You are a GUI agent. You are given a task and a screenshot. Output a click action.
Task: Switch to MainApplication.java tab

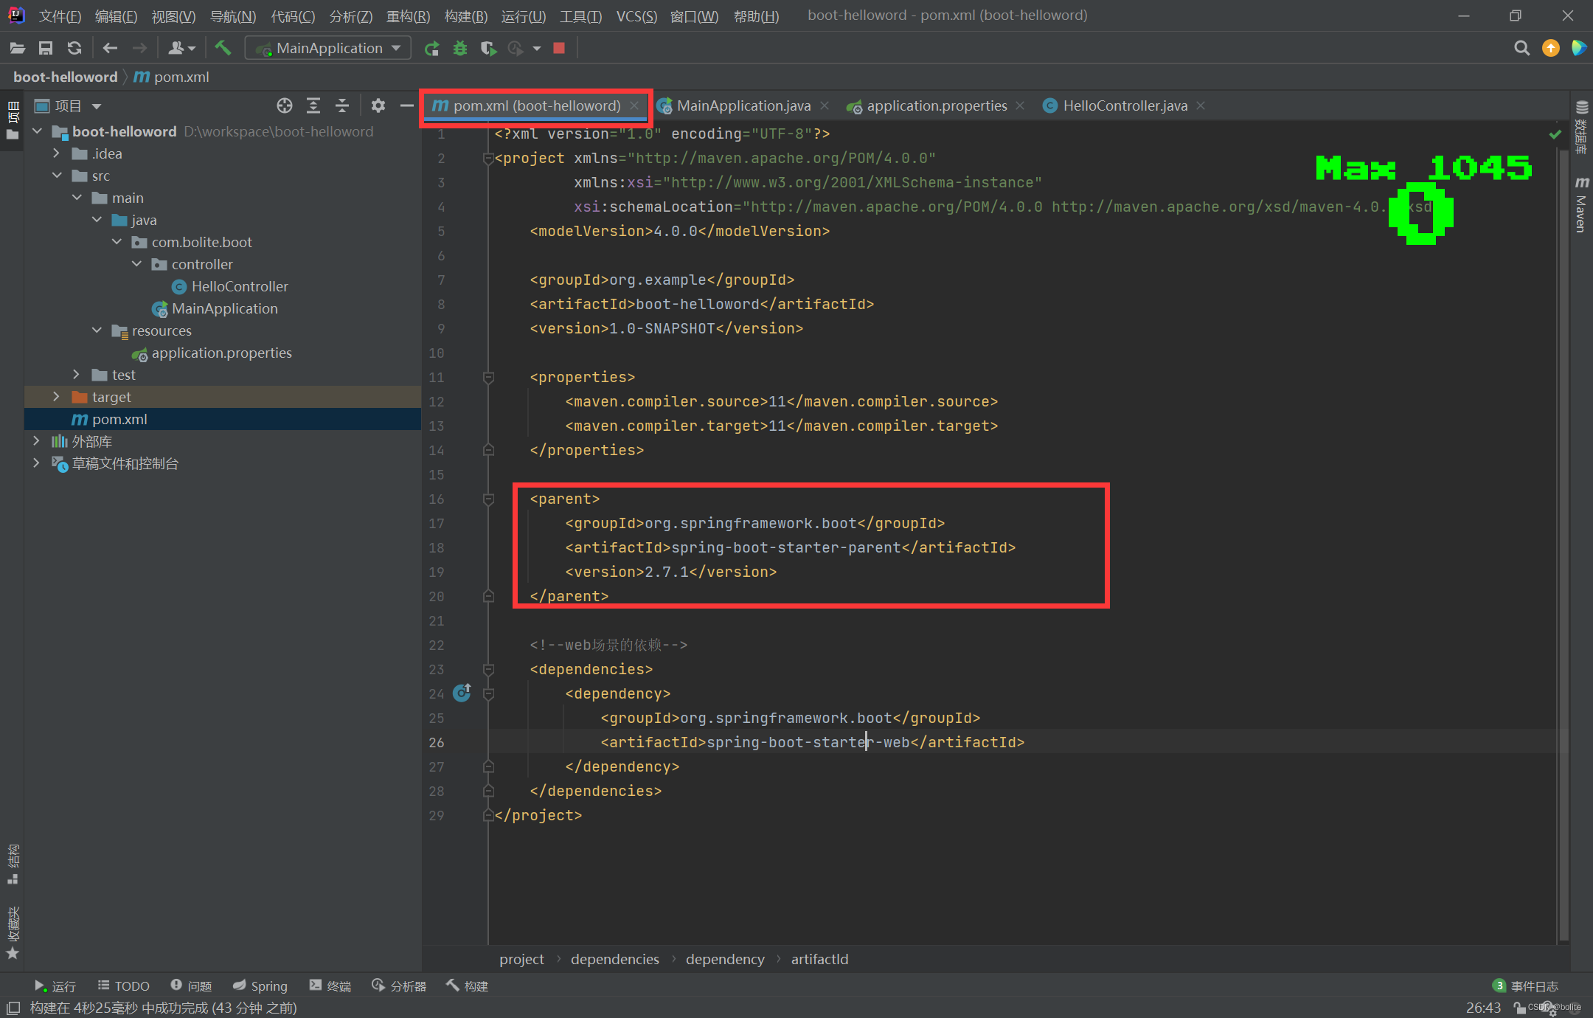click(x=743, y=105)
